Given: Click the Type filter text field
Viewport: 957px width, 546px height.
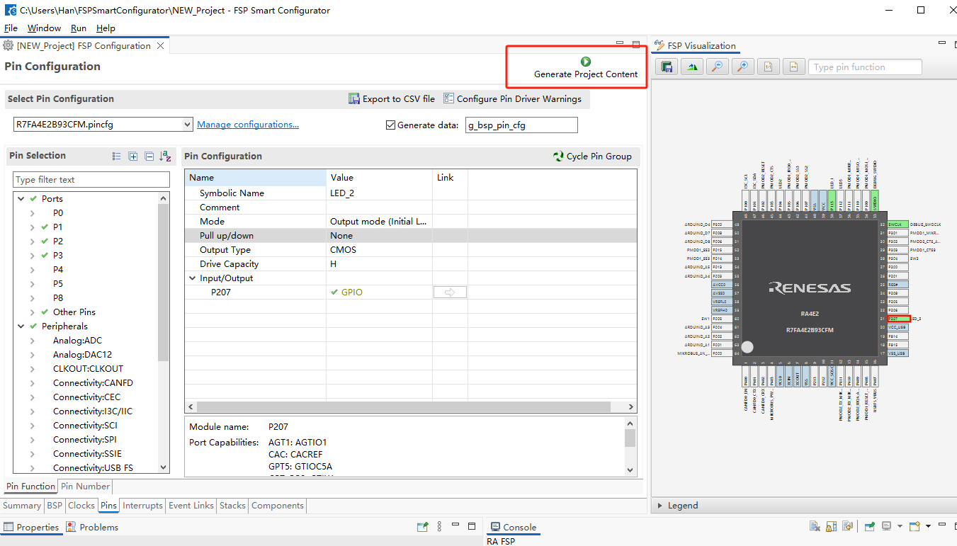Looking at the screenshot, I should 91,180.
